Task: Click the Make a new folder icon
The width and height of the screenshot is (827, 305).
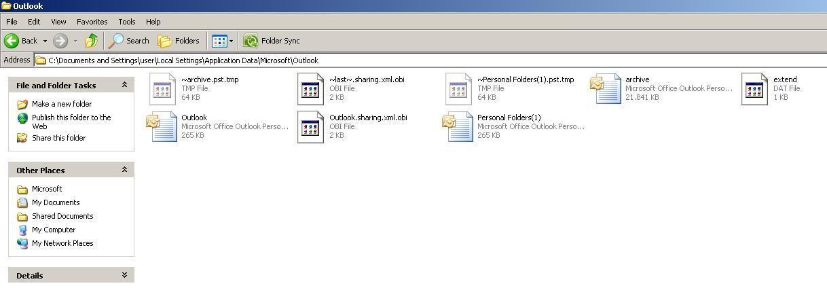Action: (22, 104)
